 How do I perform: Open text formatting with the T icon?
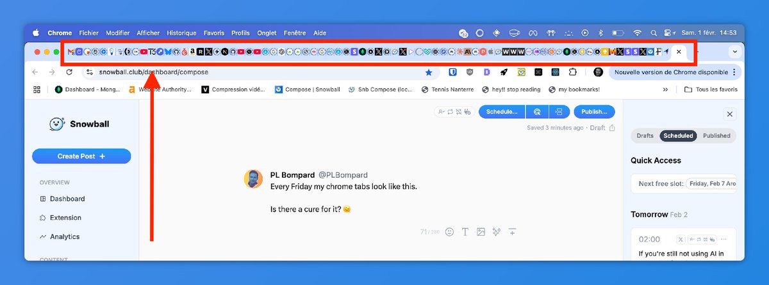pyautogui.click(x=465, y=231)
